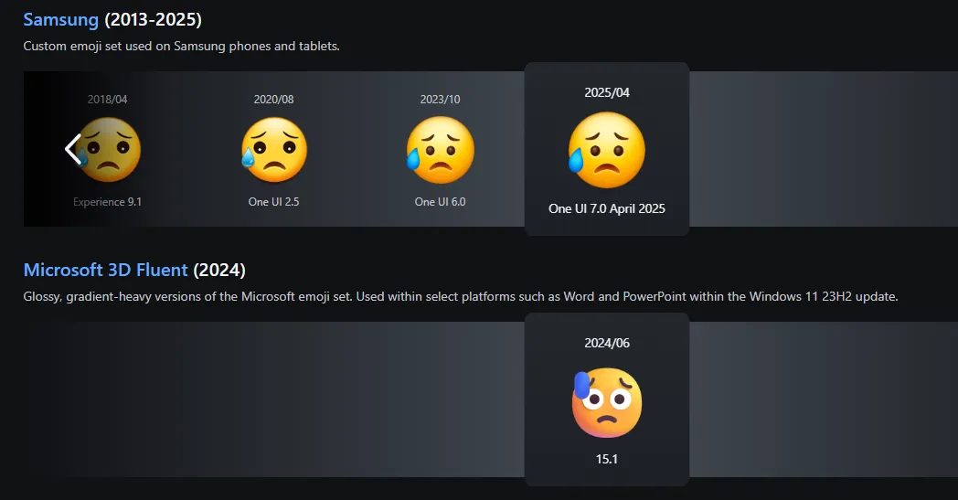Select the 2024/06 date label
This screenshot has width=958, height=500.
pyautogui.click(x=606, y=343)
